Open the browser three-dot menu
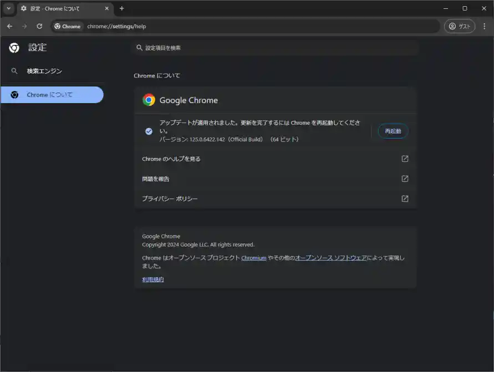The height and width of the screenshot is (372, 494). [483, 26]
